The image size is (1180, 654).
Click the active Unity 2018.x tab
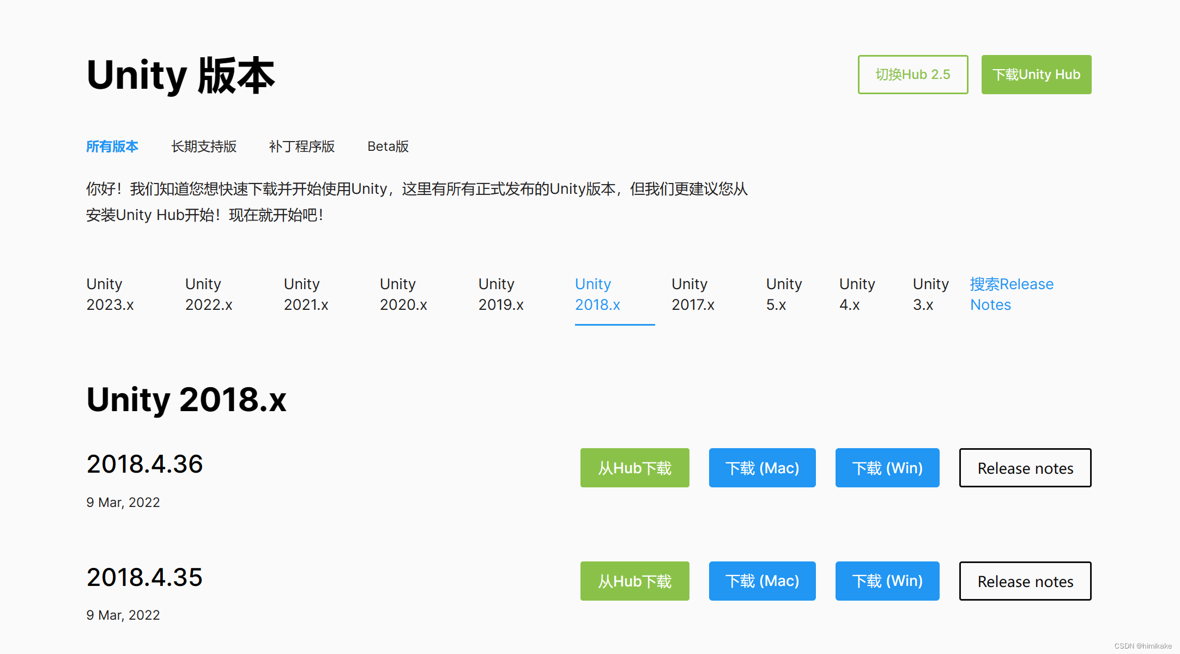click(x=598, y=294)
